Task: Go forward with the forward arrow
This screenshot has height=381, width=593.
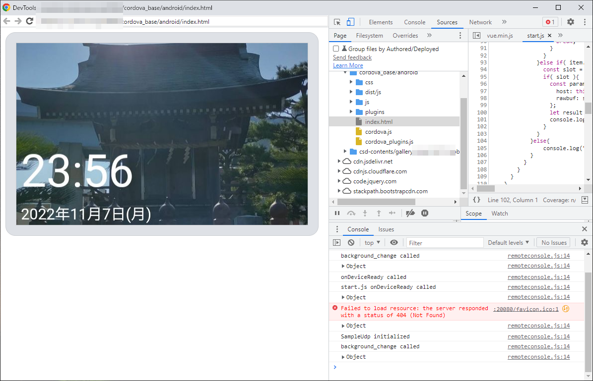Action: tap(18, 21)
